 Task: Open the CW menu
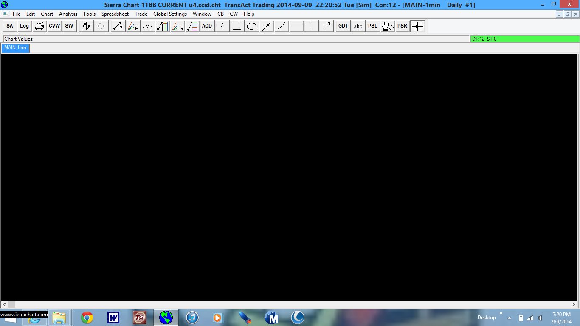pos(234,14)
